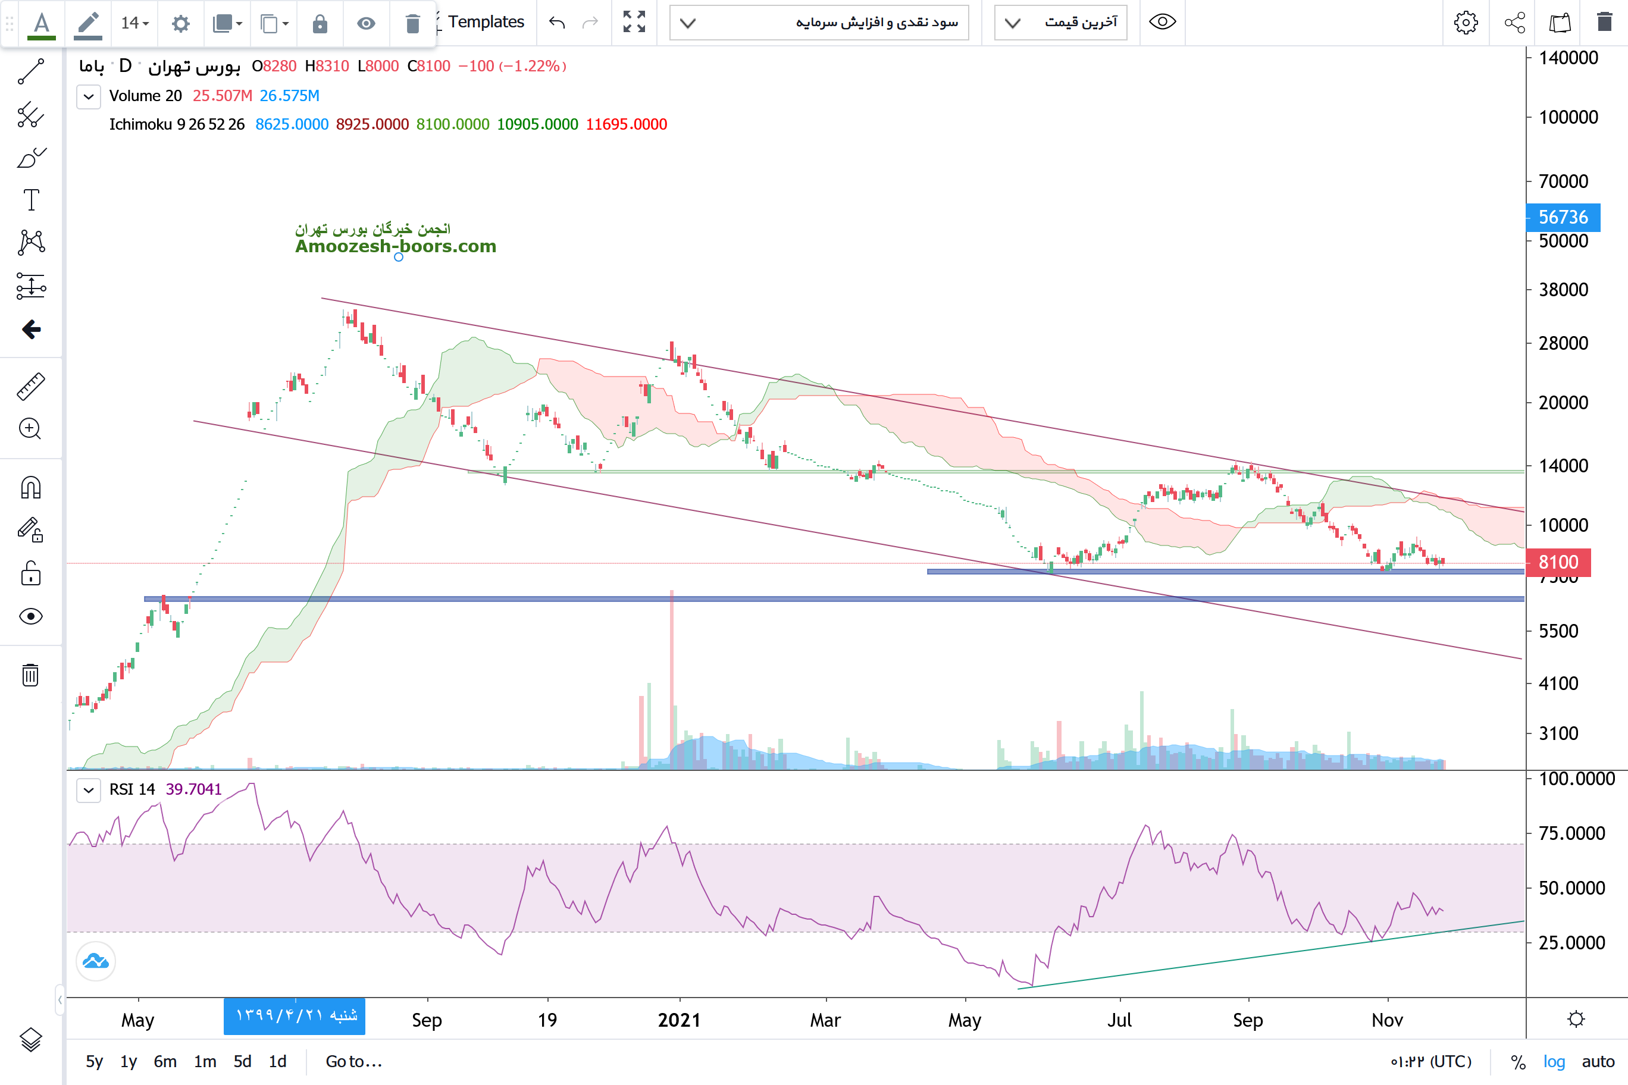This screenshot has width=1628, height=1085.
Task: Select the brush drawing tool
Action: [x=30, y=158]
